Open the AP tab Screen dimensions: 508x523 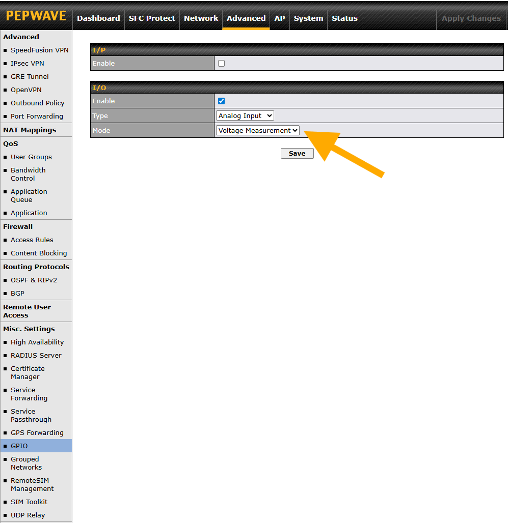pyautogui.click(x=280, y=18)
